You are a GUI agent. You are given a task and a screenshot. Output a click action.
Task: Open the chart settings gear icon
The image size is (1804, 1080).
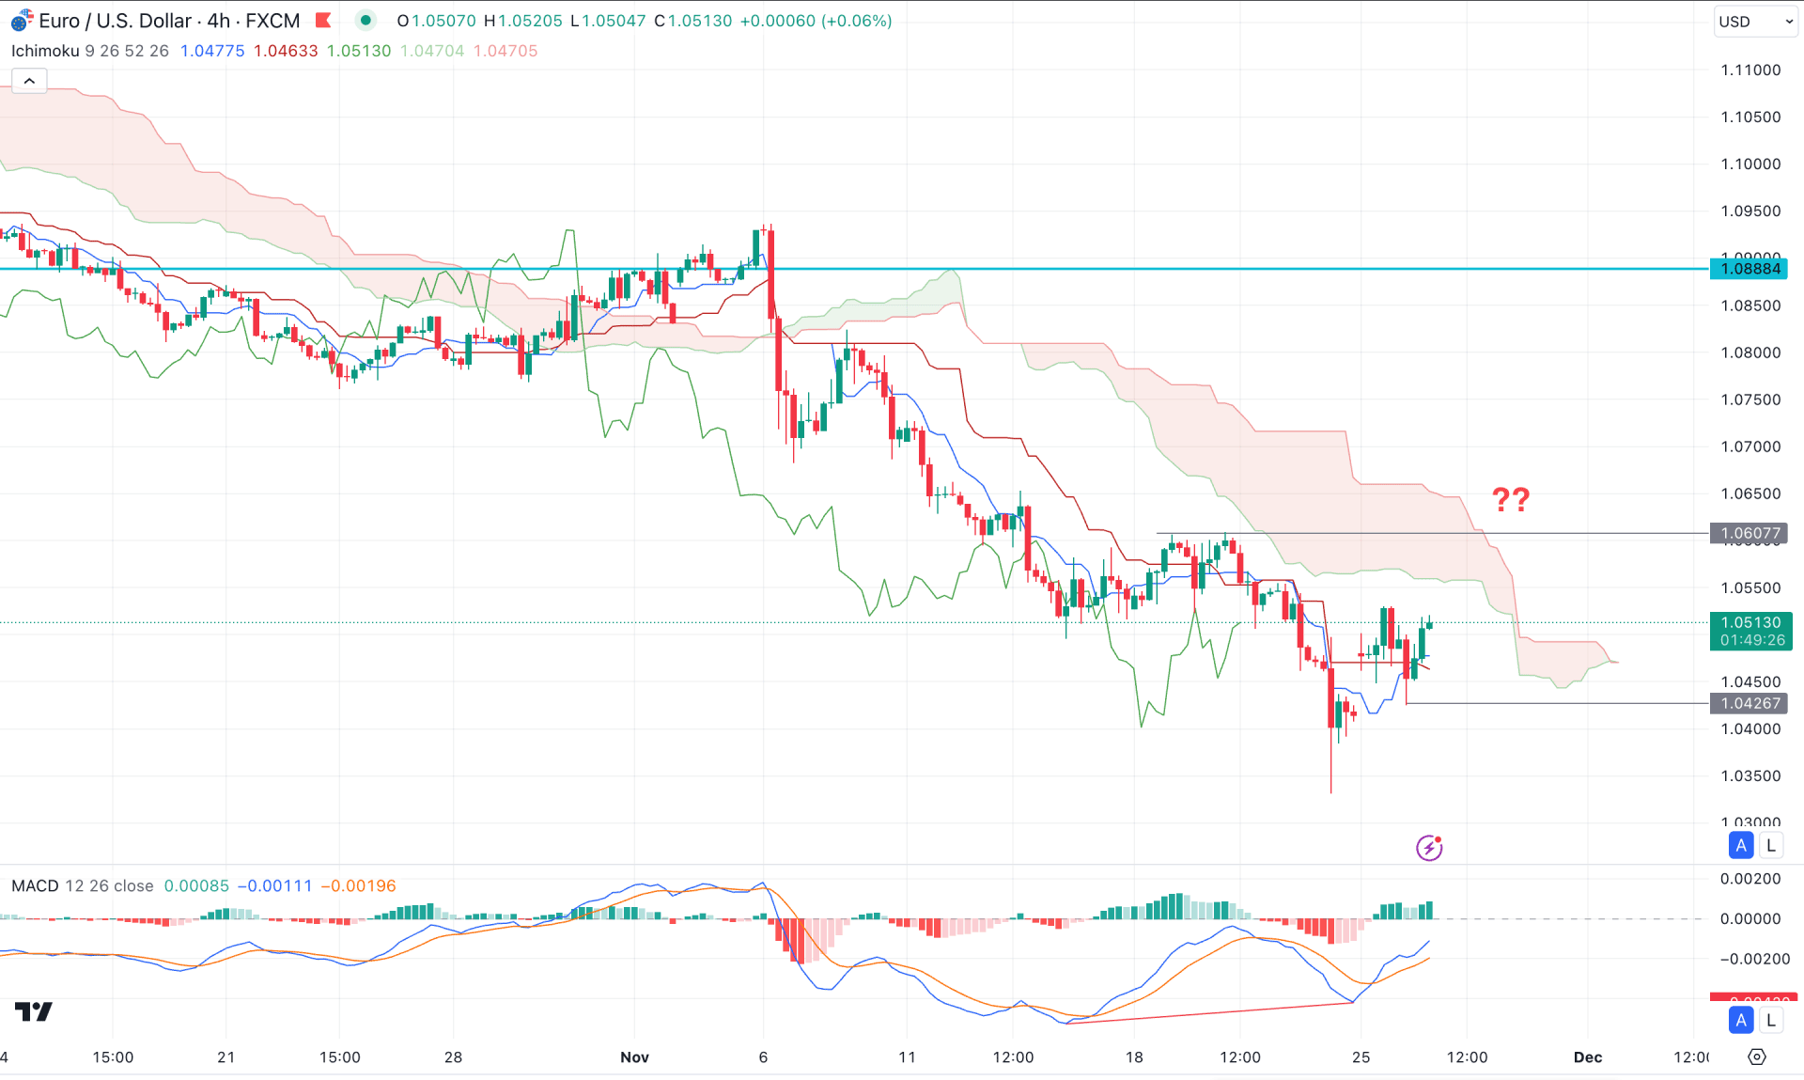click(x=1756, y=1057)
